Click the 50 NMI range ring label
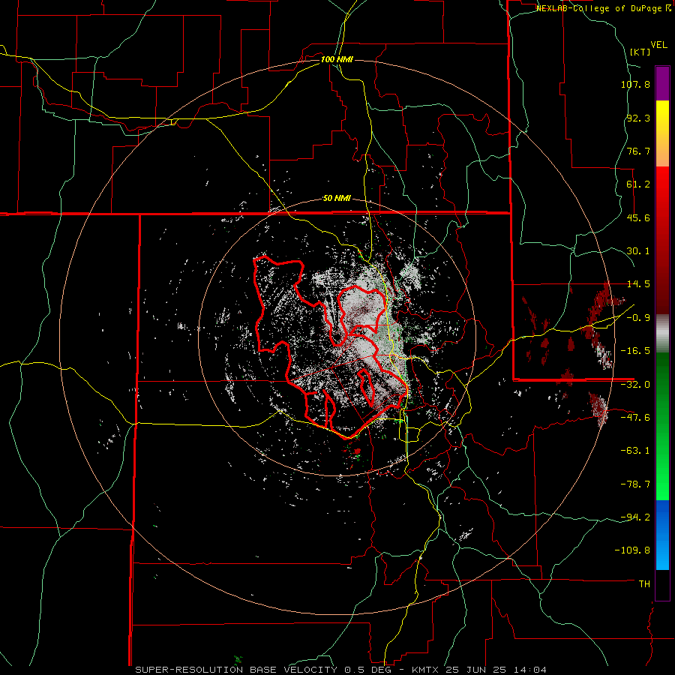Screen dimensions: 675x675 [x=337, y=199]
